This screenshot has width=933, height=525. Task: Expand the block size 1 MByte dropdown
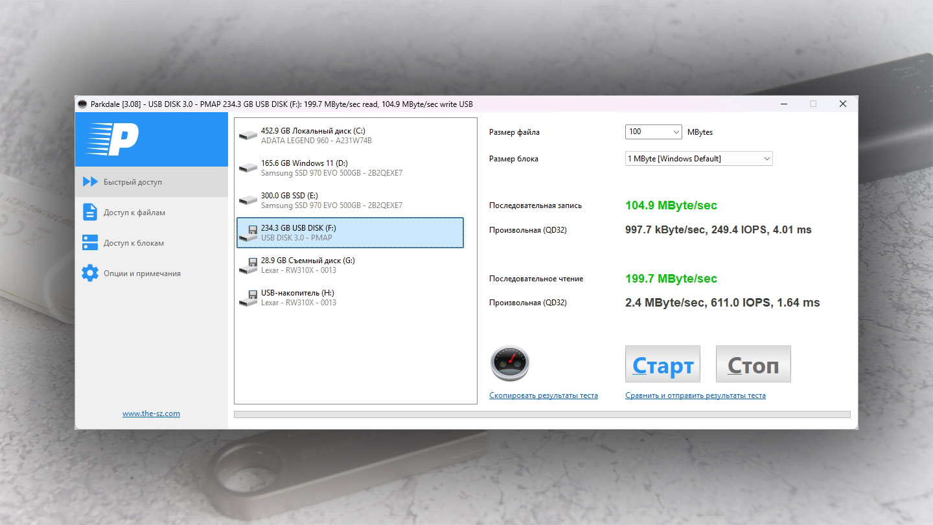click(699, 158)
